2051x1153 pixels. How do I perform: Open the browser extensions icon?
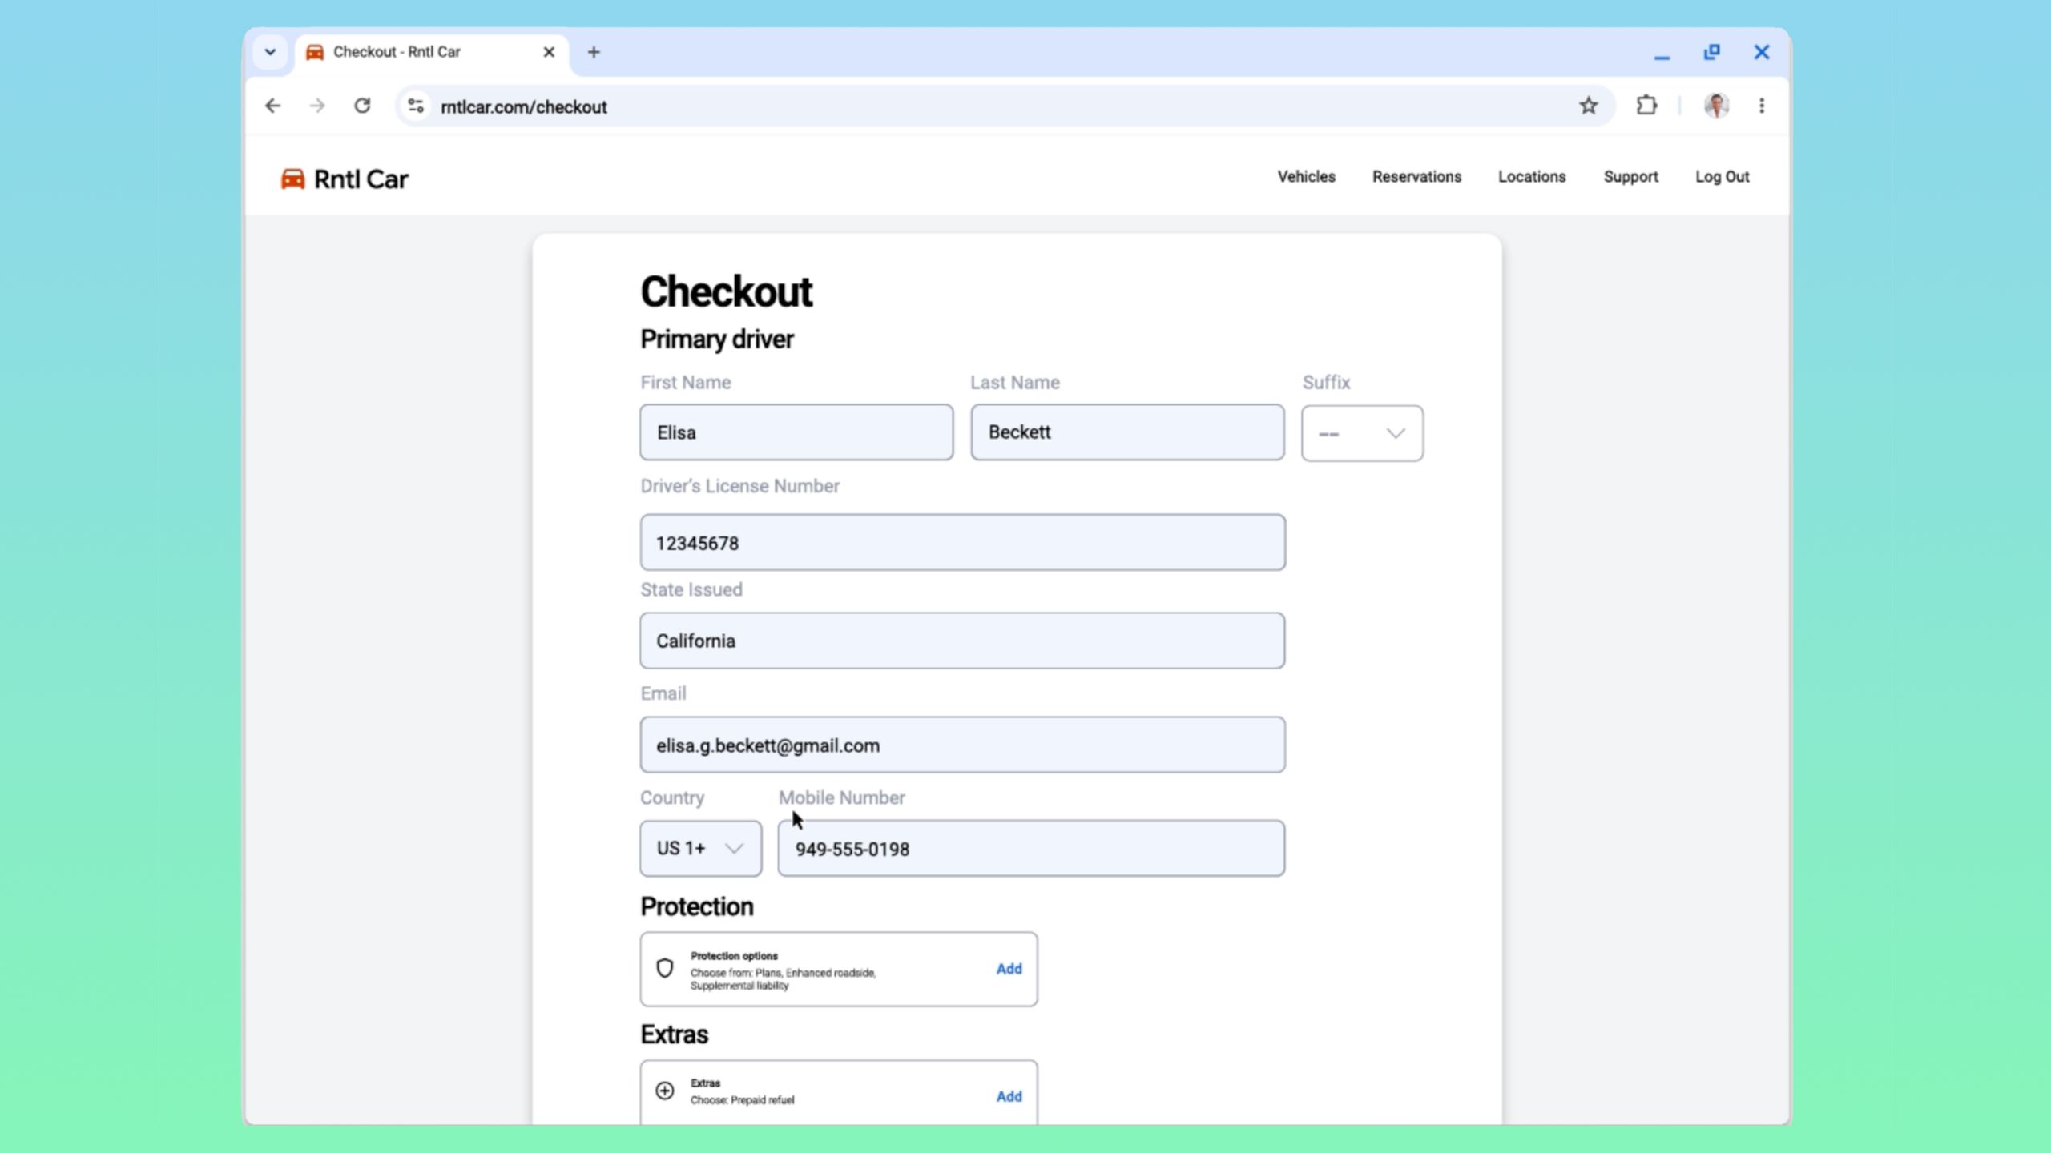click(1646, 105)
